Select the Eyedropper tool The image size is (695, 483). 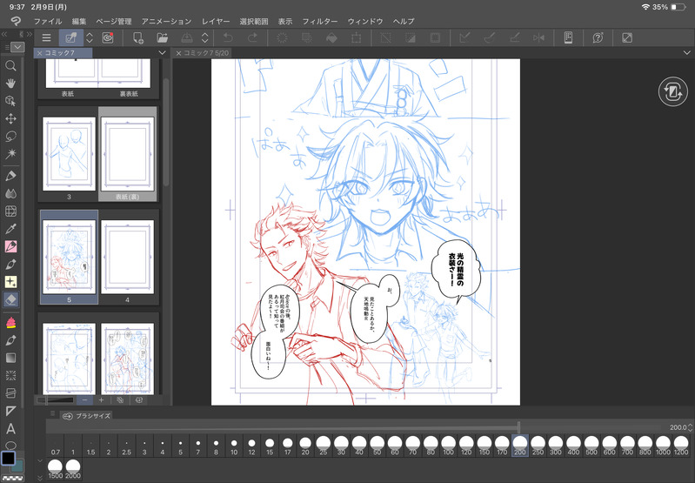click(x=10, y=229)
